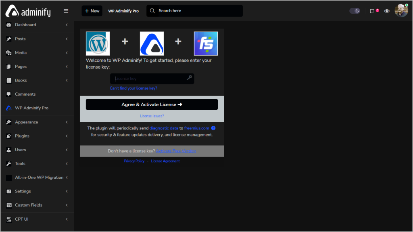Toggle the eye view-site icon
This screenshot has width=413, height=232.
[387, 11]
